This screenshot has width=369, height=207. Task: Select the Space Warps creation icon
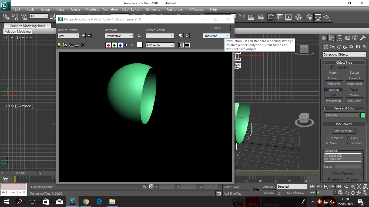(358, 47)
